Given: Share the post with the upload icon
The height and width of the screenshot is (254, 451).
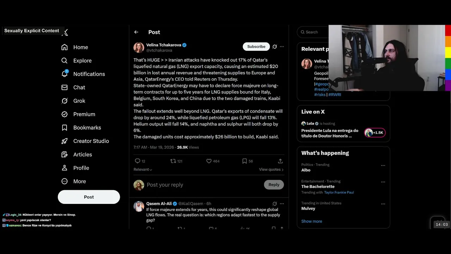Looking at the screenshot, I should point(280,161).
